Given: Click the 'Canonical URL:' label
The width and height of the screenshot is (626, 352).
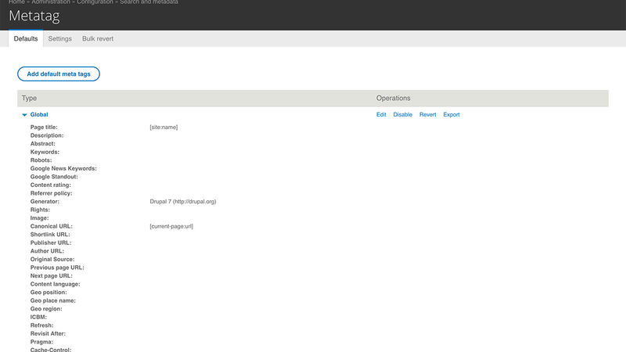Looking at the screenshot, I should click(52, 226).
